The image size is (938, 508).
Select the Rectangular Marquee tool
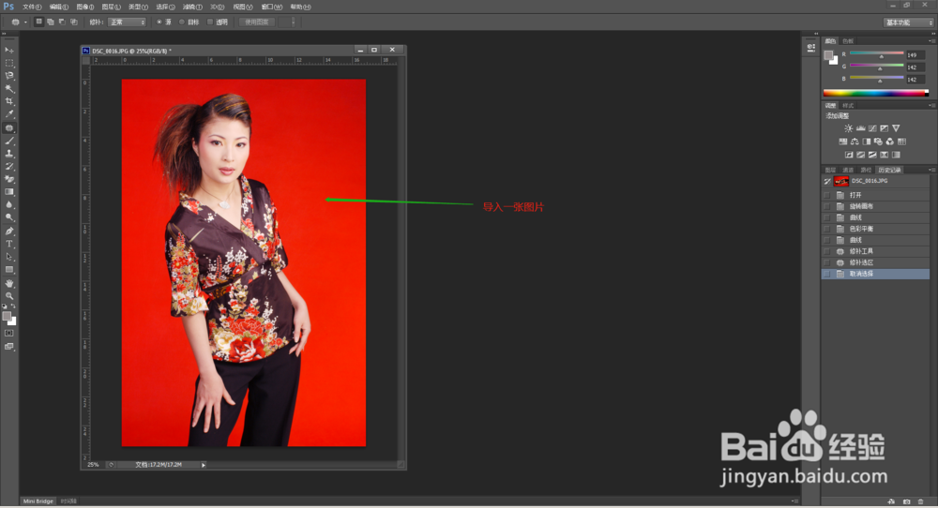[x=9, y=63]
